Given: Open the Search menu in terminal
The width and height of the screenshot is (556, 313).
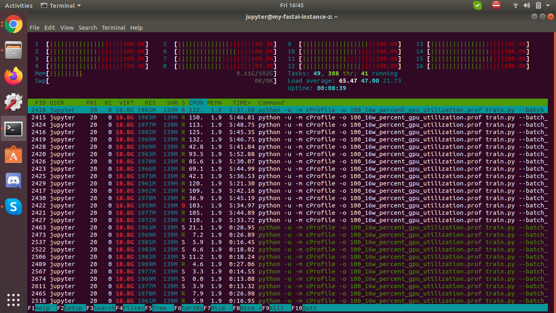Looking at the screenshot, I should coord(88,28).
